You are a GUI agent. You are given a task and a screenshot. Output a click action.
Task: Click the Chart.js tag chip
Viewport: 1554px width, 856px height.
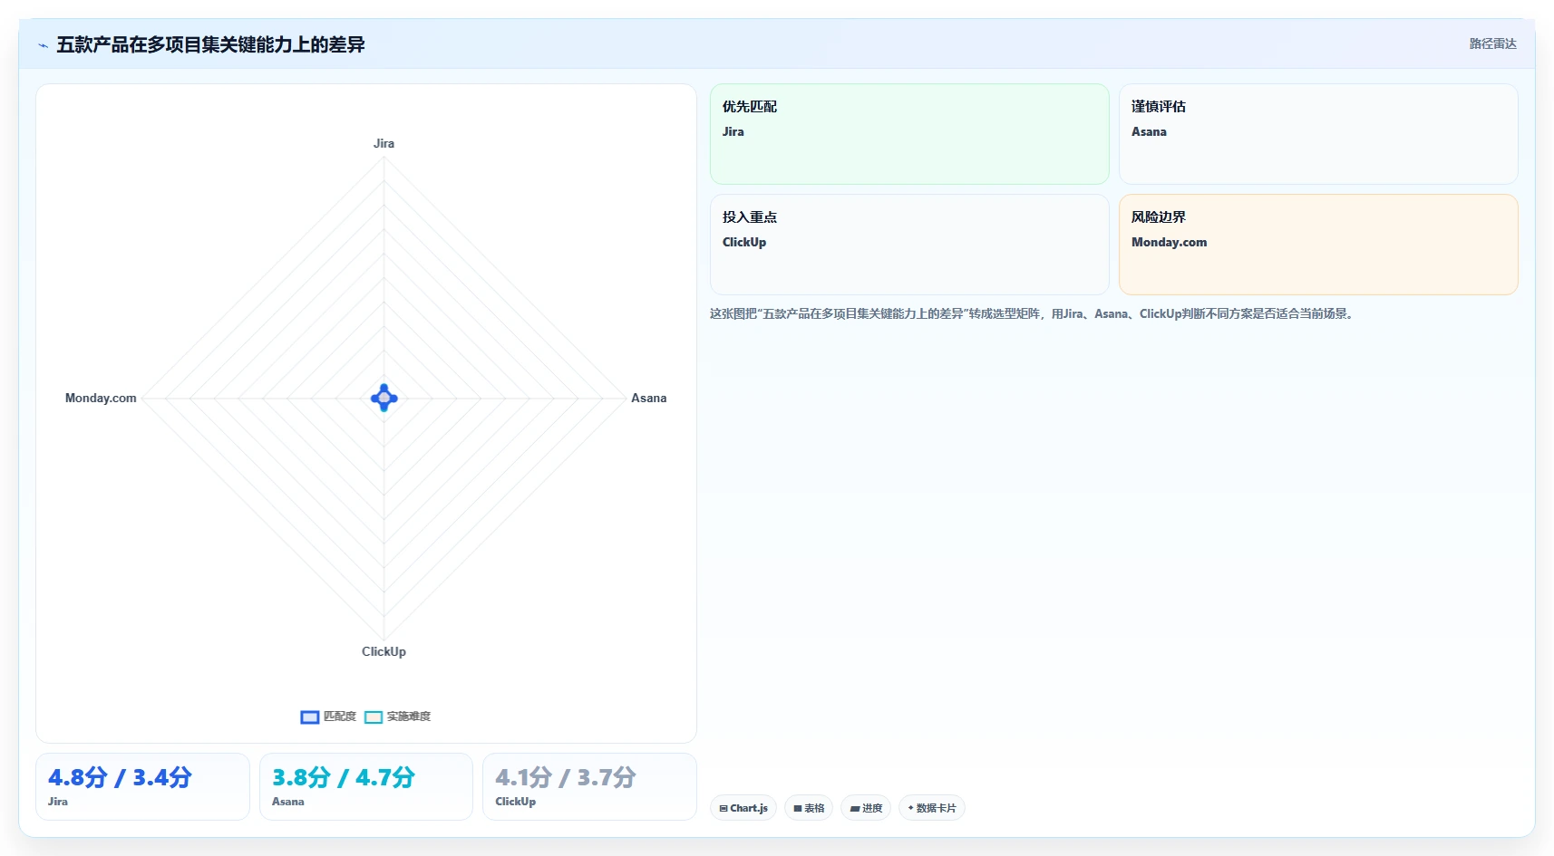[x=743, y=808]
